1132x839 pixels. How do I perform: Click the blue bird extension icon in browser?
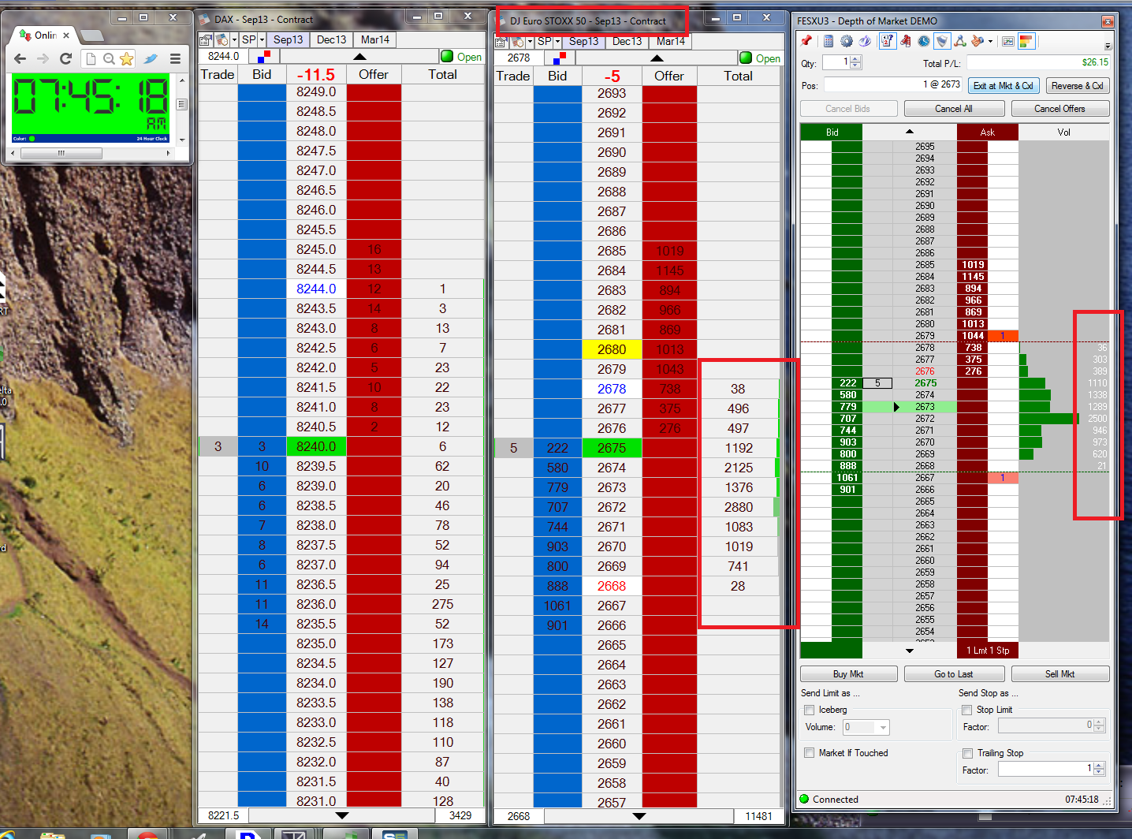(x=151, y=58)
